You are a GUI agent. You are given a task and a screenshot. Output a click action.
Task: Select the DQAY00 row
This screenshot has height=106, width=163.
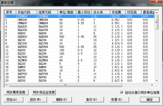pos(79,30)
